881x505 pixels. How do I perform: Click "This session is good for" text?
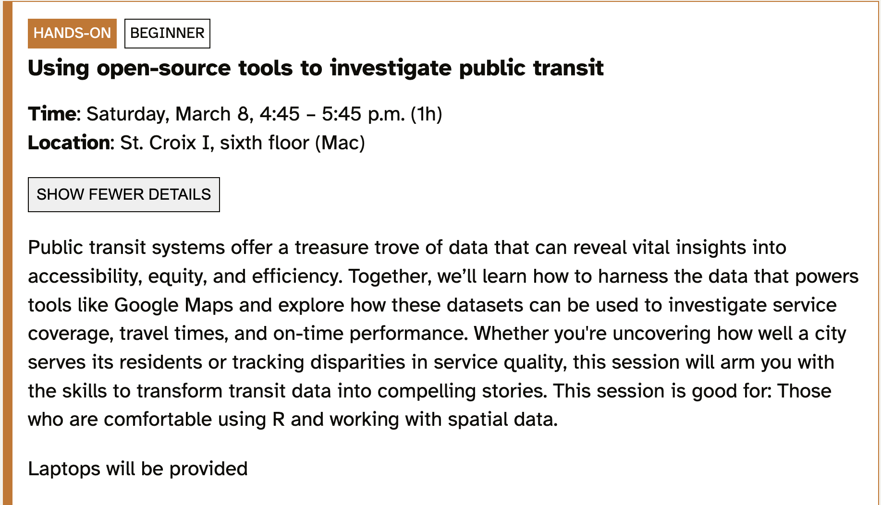pos(662,391)
